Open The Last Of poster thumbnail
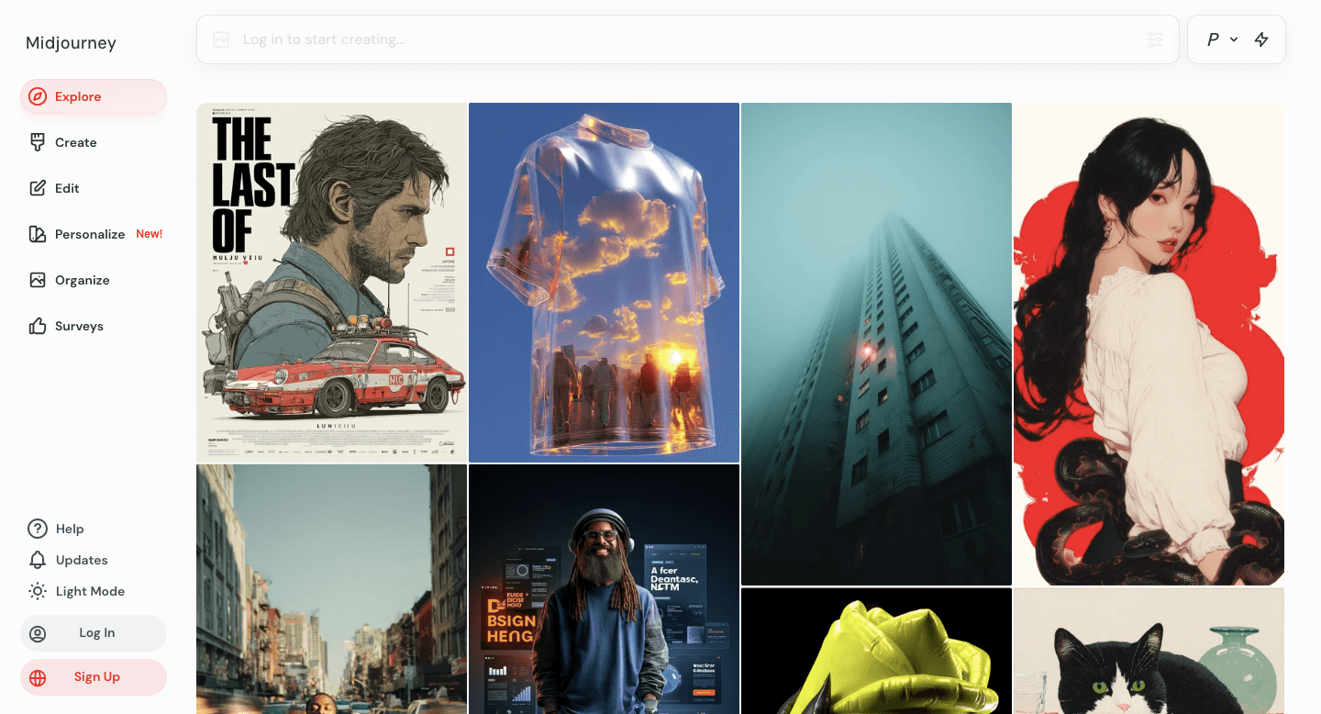Viewport: 1321px width, 714px height. [x=331, y=283]
